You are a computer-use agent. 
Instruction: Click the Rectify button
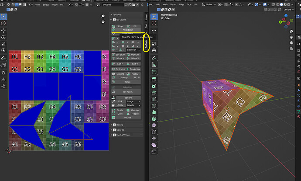click(133, 74)
